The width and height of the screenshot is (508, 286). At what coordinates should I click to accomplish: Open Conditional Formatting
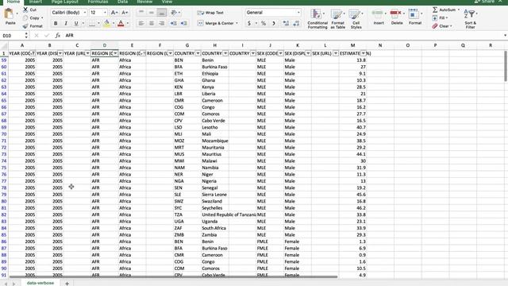pos(317,19)
